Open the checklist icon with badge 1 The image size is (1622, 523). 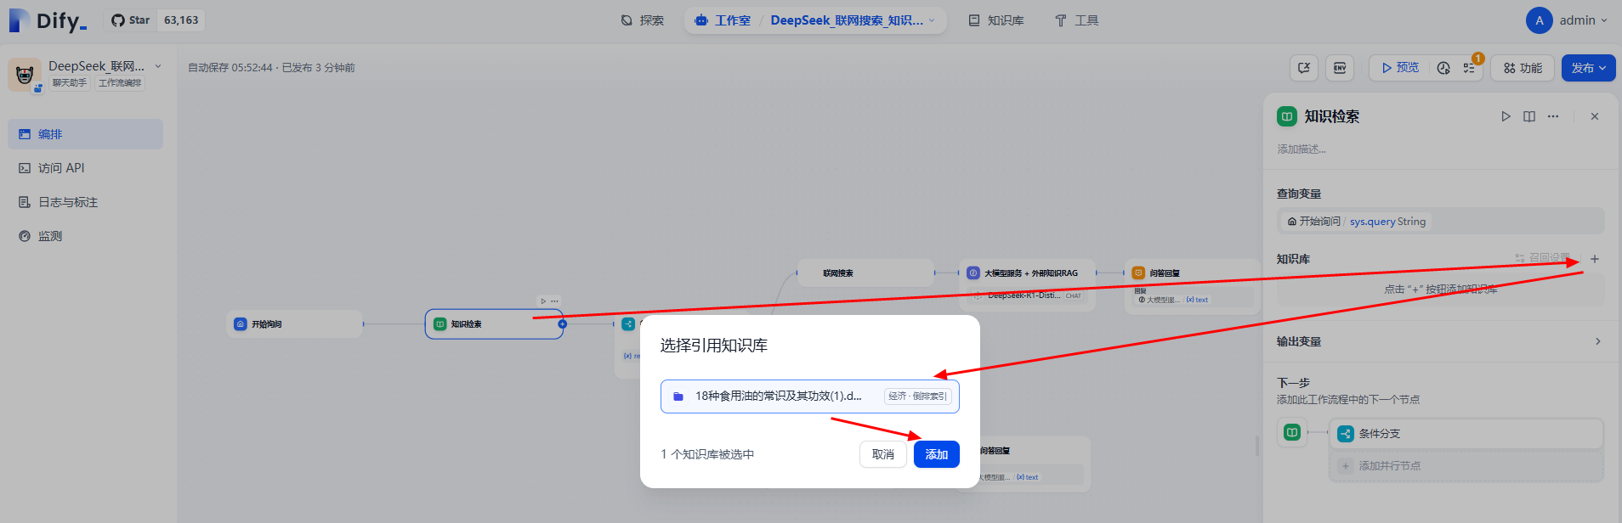pos(1470,68)
